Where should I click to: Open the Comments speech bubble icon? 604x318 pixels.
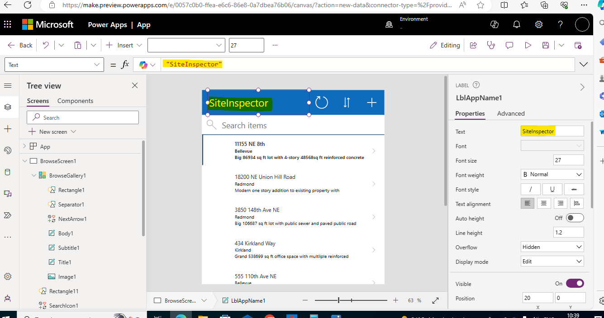tap(509, 45)
